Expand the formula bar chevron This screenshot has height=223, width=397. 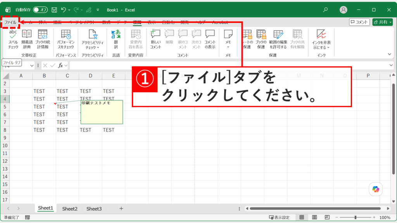click(x=391, y=65)
